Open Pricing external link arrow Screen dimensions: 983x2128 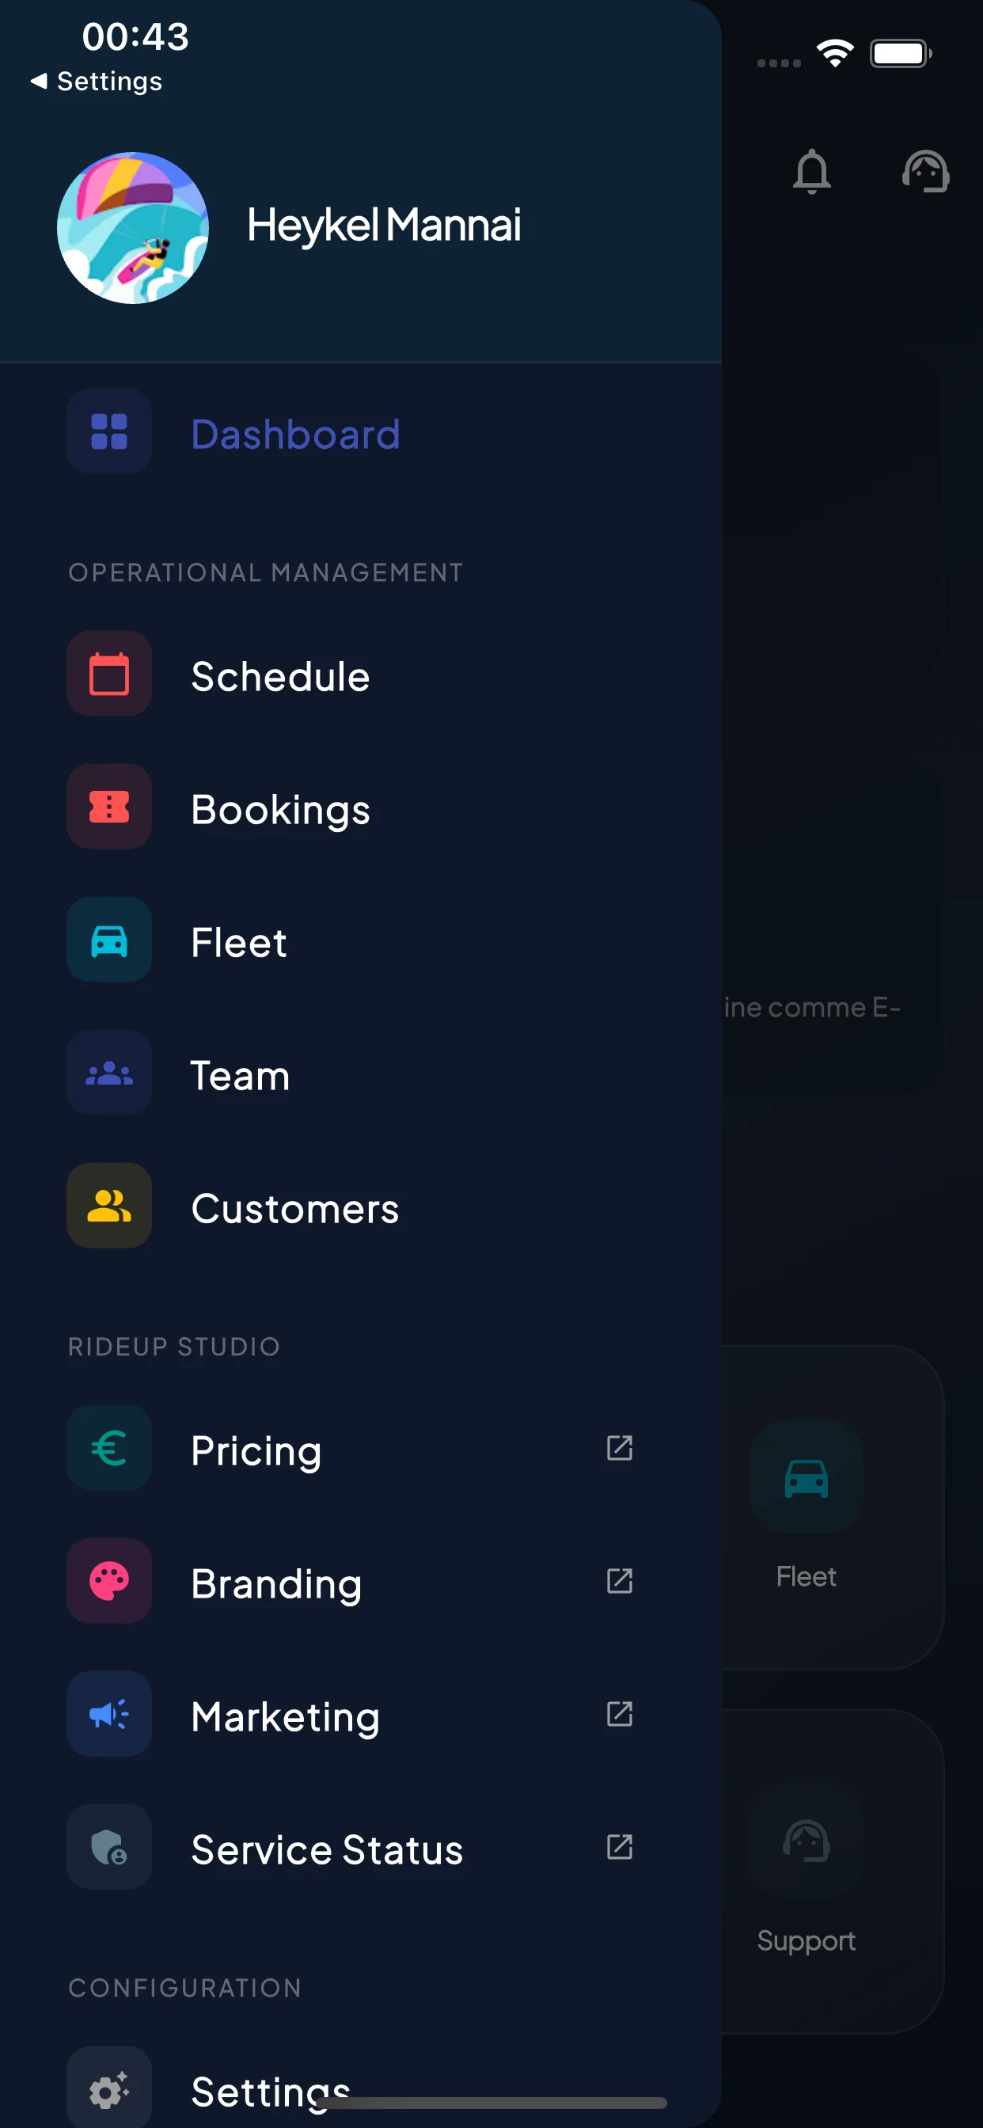point(620,1448)
